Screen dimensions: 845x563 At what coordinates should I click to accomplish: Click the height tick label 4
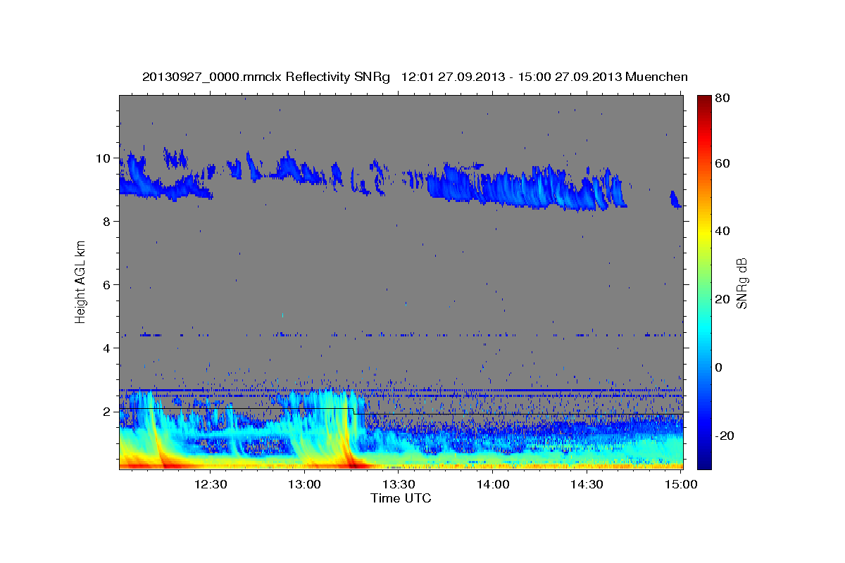107,348
